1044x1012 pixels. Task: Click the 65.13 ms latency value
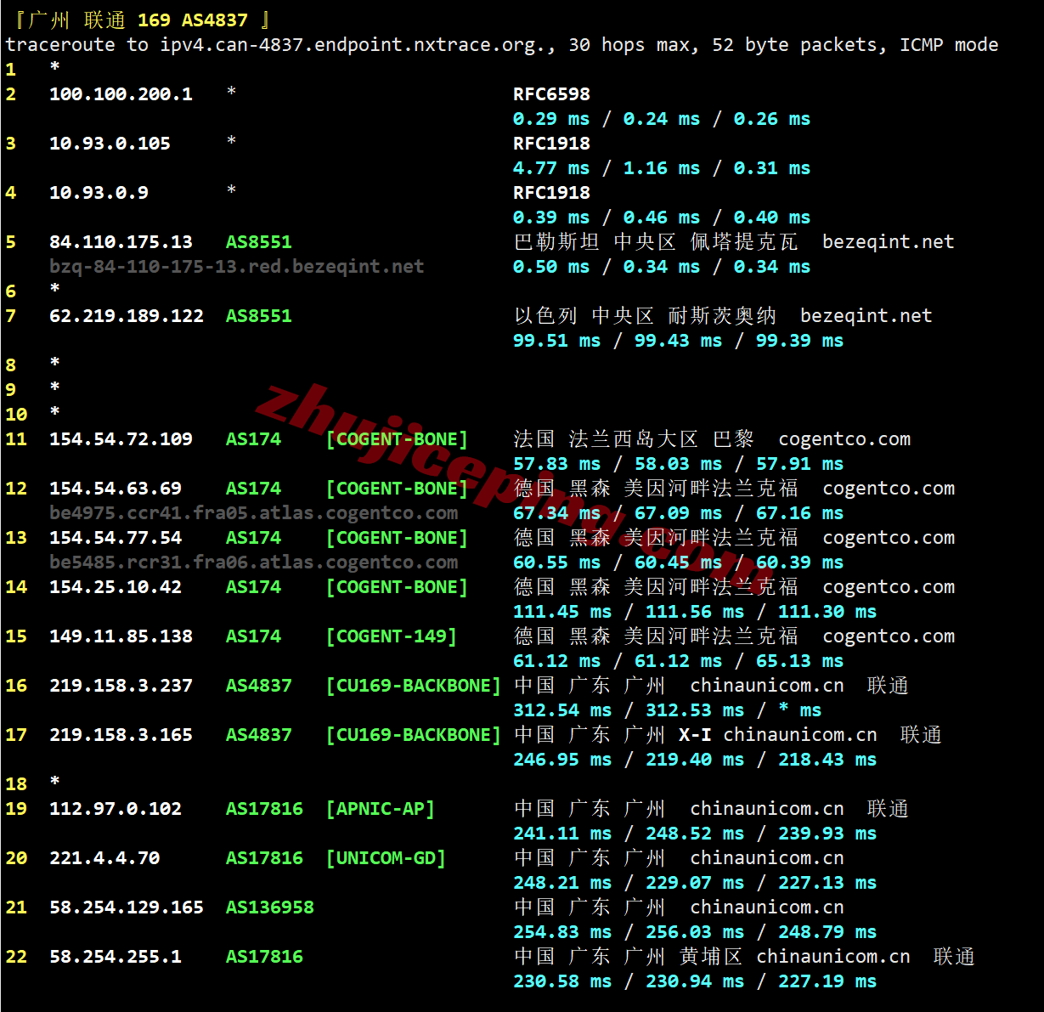pos(799,661)
